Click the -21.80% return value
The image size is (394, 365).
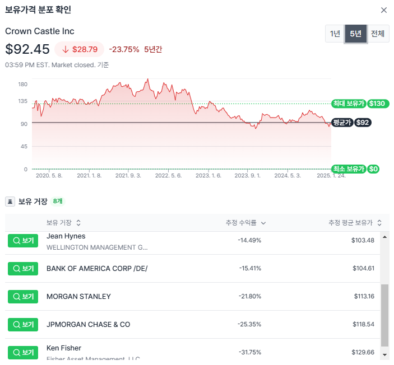(250, 296)
